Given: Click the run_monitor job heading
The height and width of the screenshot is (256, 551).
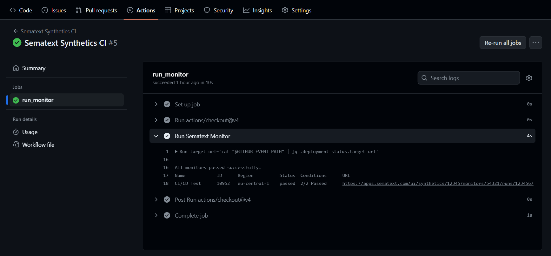Looking at the screenshot, I should click(170, 74).
